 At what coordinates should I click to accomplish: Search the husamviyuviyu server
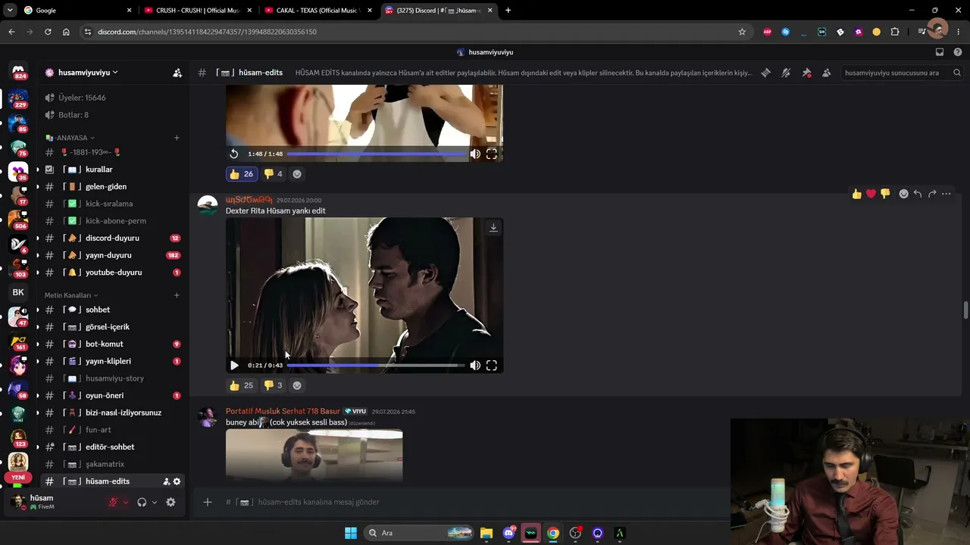900,73
